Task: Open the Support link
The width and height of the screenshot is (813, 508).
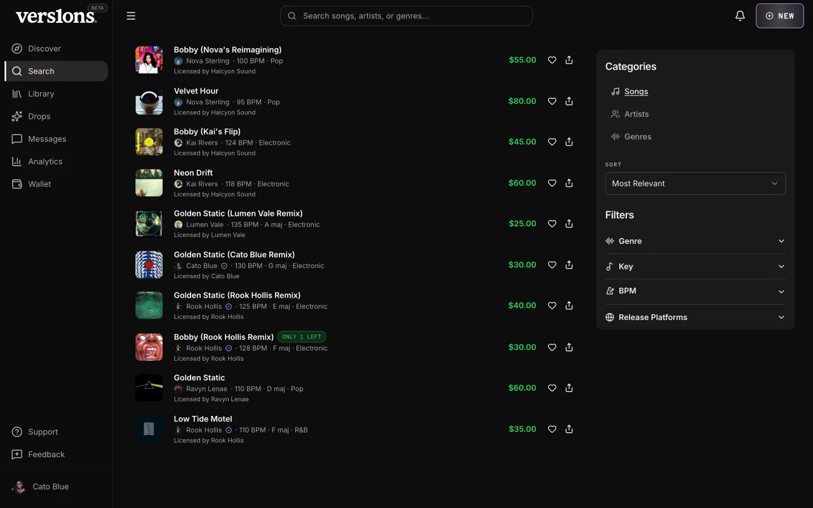Action: point(56,432)
